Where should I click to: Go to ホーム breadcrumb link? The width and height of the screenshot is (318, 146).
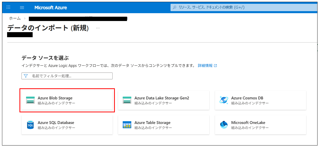click(15, 18)
